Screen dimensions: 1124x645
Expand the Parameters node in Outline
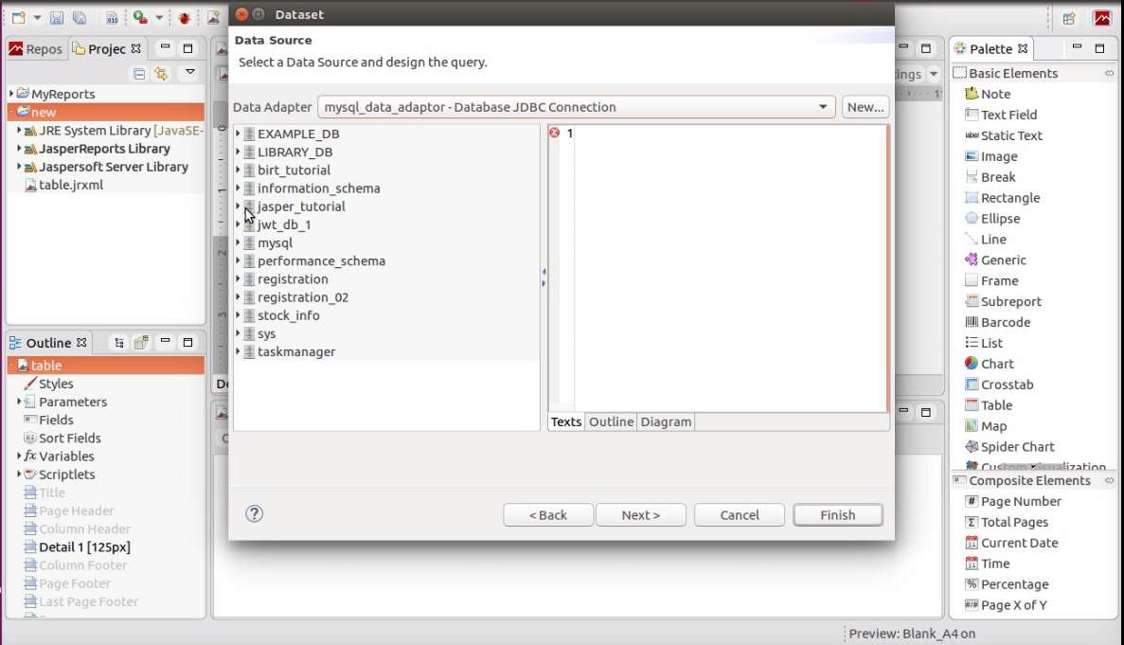[19, 402]
